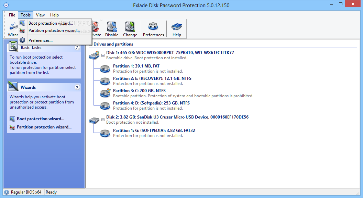Click the Basic Tasks panel header icon
The width and height of the screenshot is (363, 198).
point(13,46)
